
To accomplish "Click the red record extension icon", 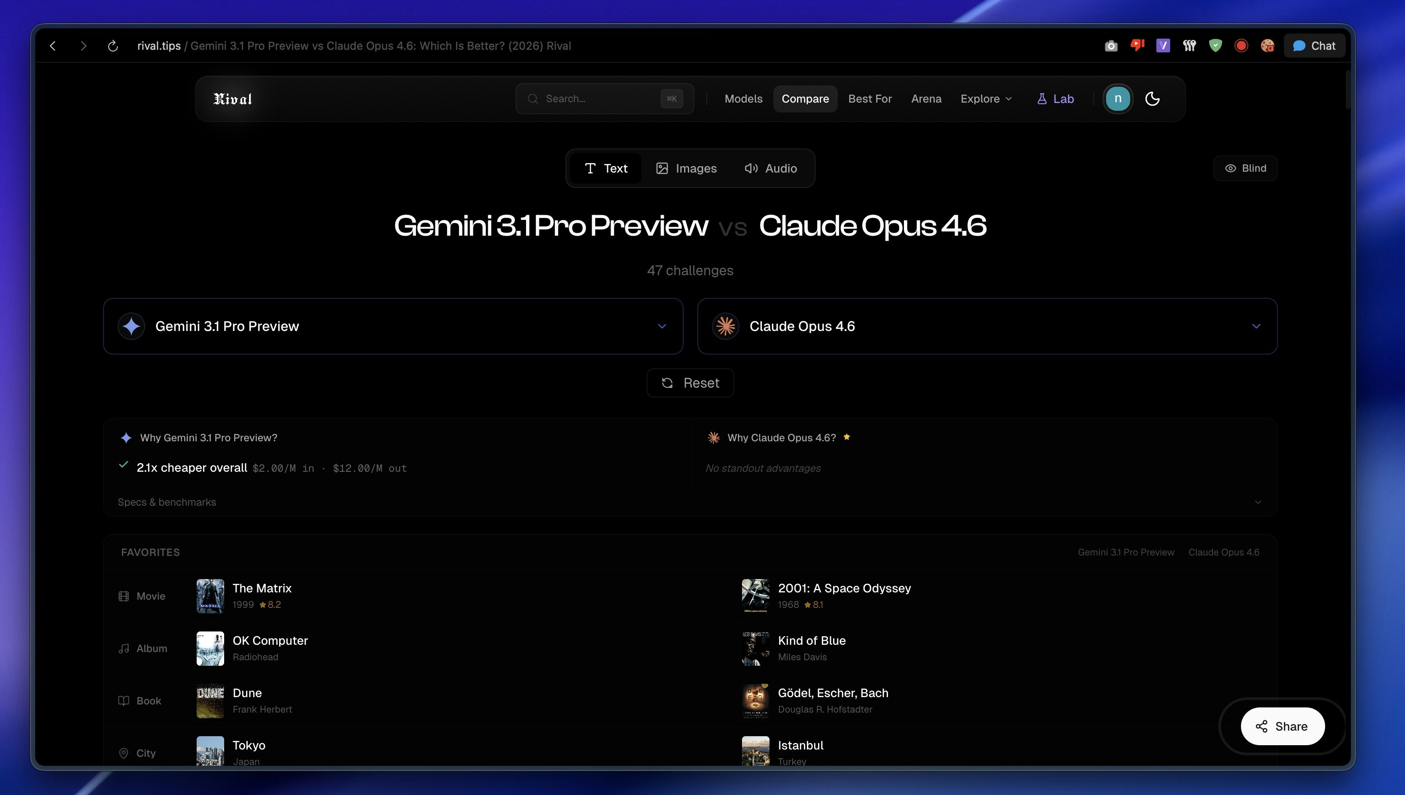I will [1241, 46].
